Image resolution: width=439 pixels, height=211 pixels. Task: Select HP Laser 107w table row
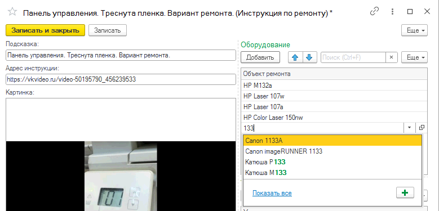(x=334, y=96)
